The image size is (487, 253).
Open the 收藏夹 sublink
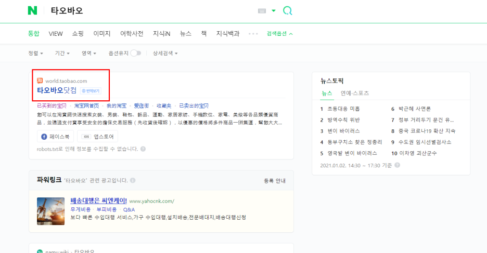(x=164, y=106)
